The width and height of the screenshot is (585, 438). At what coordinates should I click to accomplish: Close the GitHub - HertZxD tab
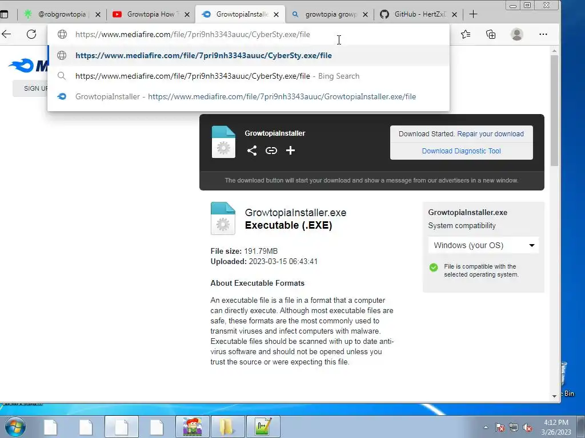click(x=454, y=14)
